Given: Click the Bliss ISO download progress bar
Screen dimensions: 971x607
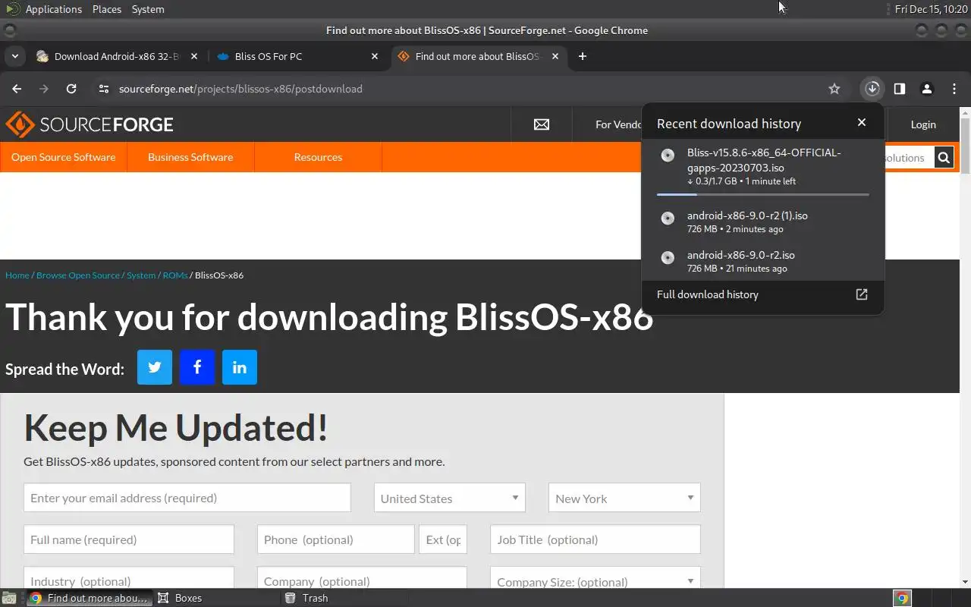Looking at the screenshot, I should (x=763, y=195).
